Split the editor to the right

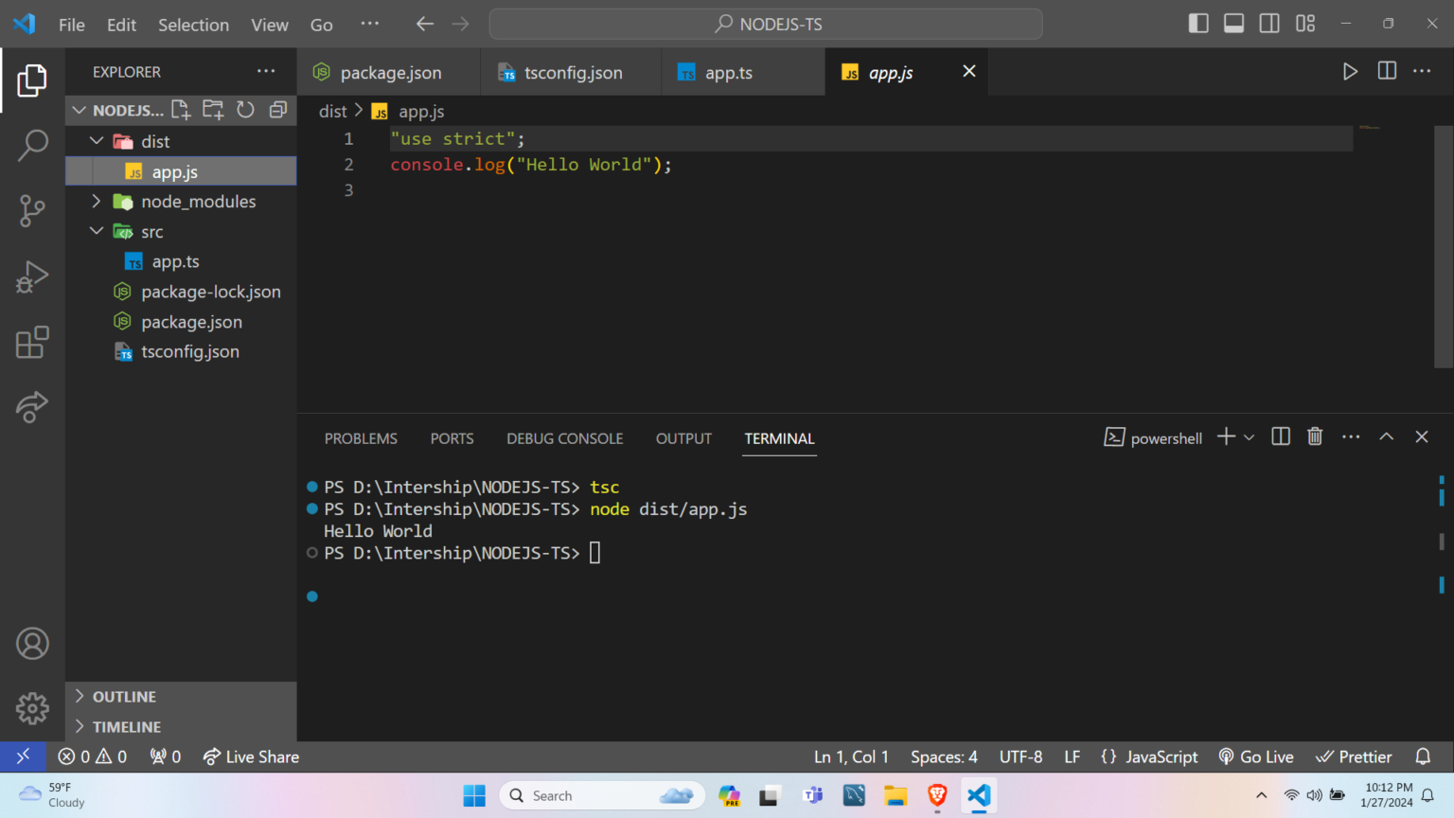(x=1387, y=71)
